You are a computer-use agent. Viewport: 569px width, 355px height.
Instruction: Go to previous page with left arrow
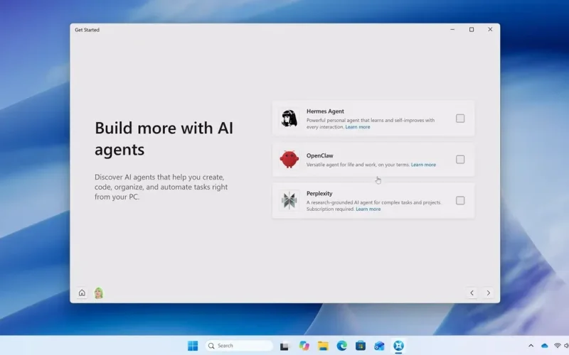click(472, 293)
